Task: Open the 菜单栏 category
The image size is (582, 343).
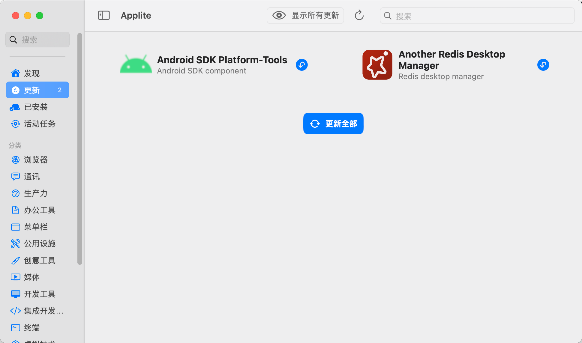Action: click(x=37, y=227)
